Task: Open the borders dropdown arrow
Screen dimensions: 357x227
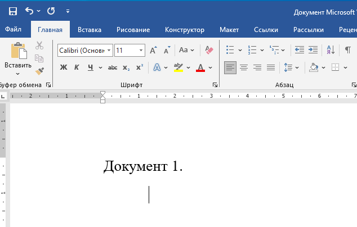Action: (x=345, y=68)
